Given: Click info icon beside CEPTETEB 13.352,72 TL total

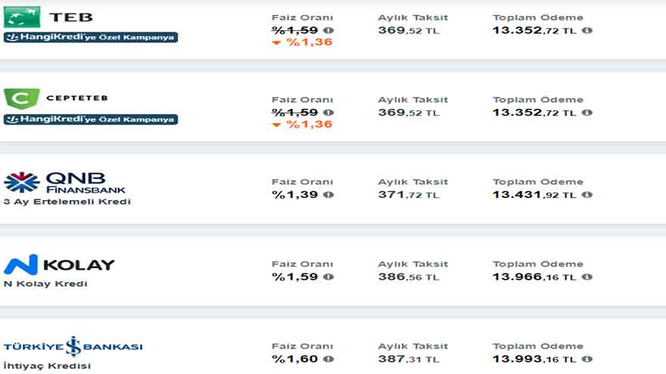Looking at the screenshot, I should [587, 113].
